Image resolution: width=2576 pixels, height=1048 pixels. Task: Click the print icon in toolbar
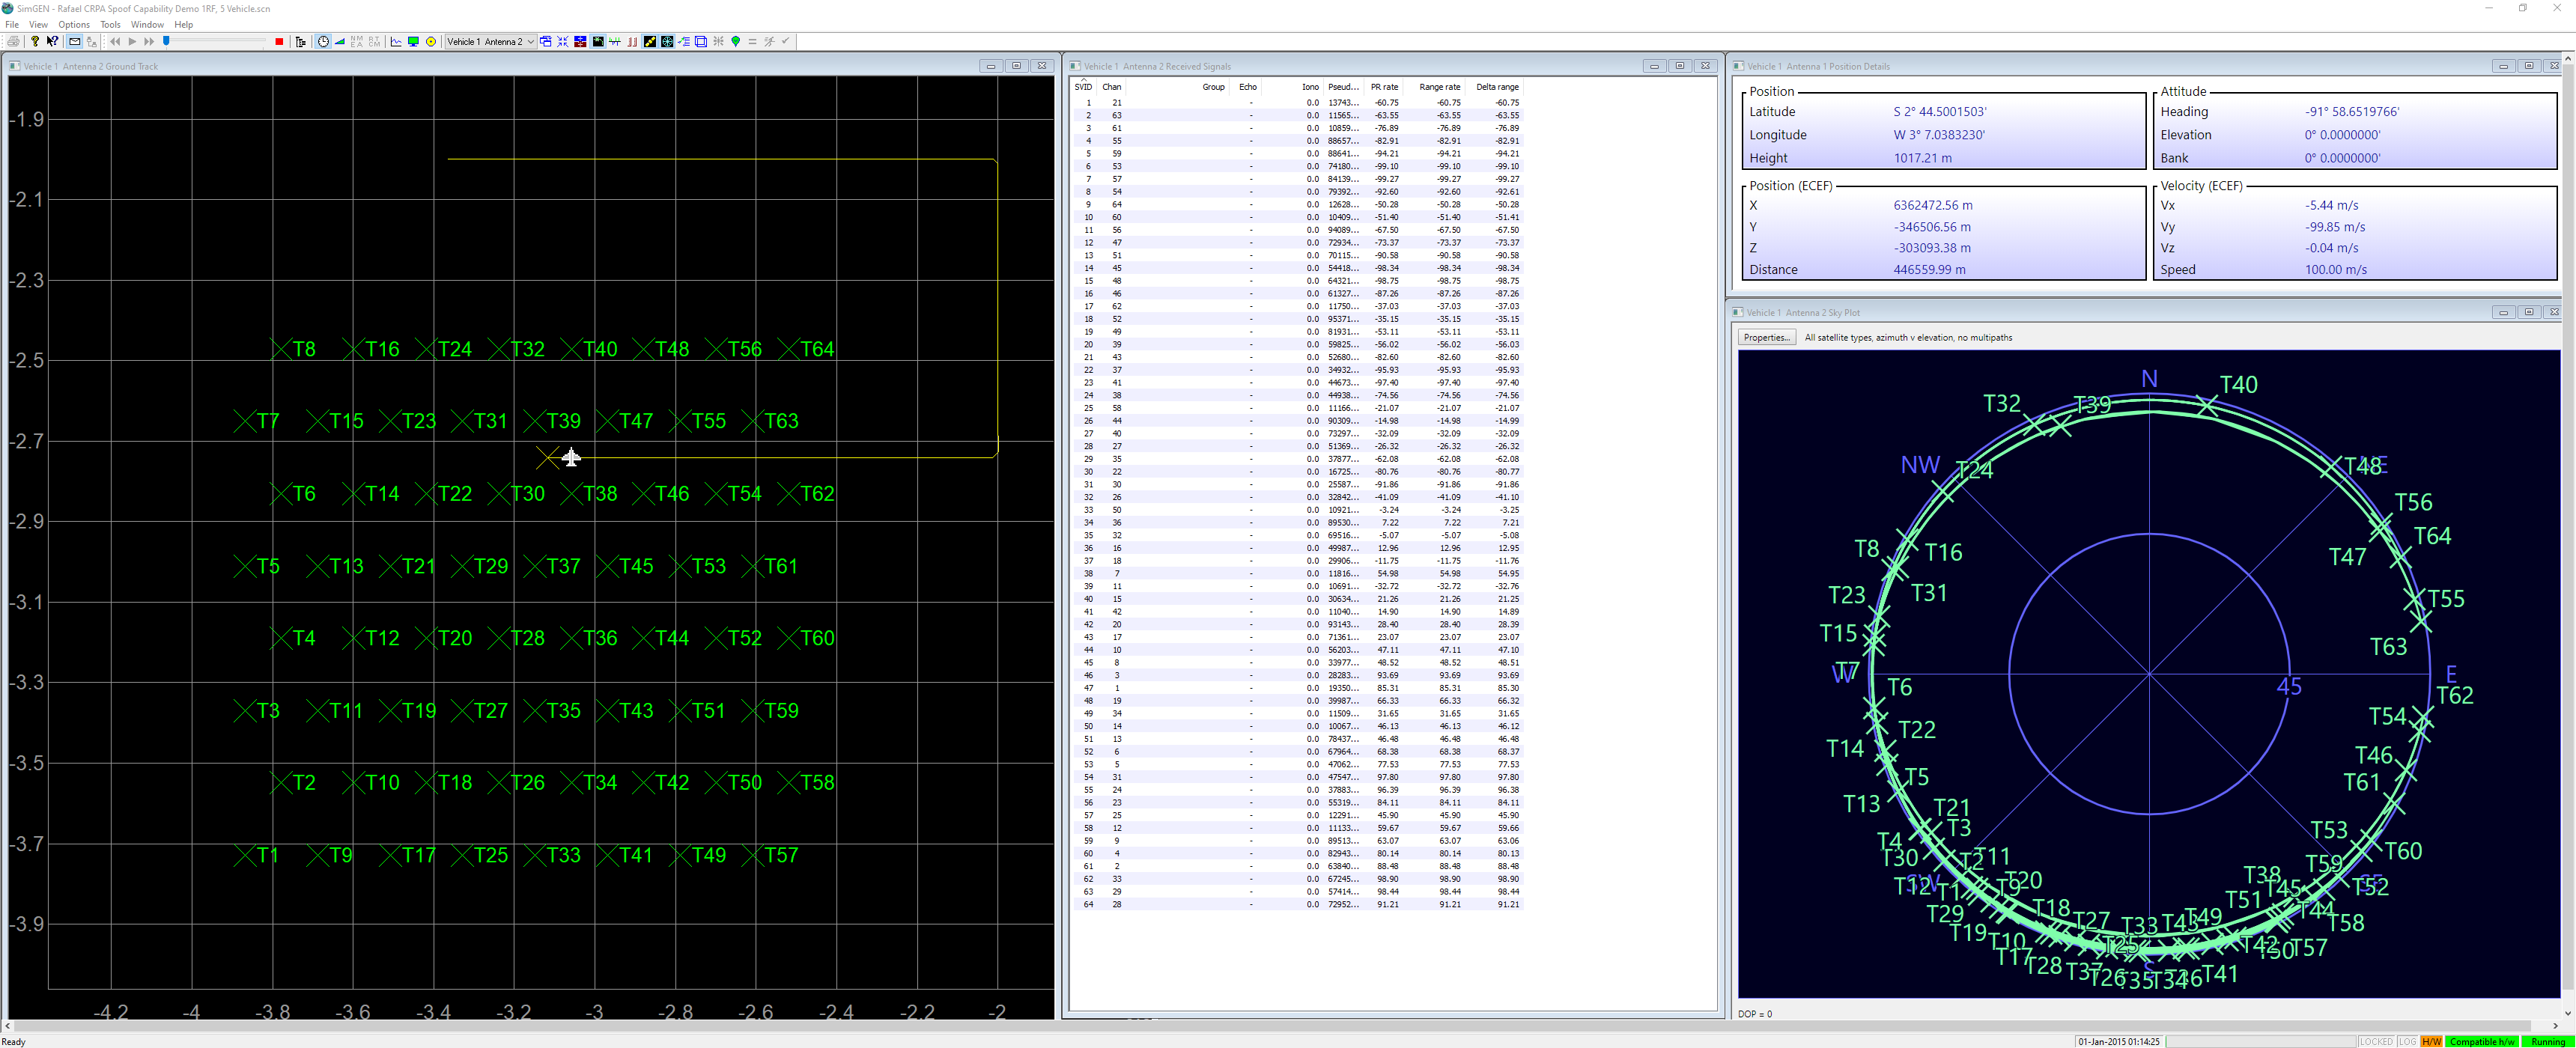pyautogui.click(x=14, y=42)
